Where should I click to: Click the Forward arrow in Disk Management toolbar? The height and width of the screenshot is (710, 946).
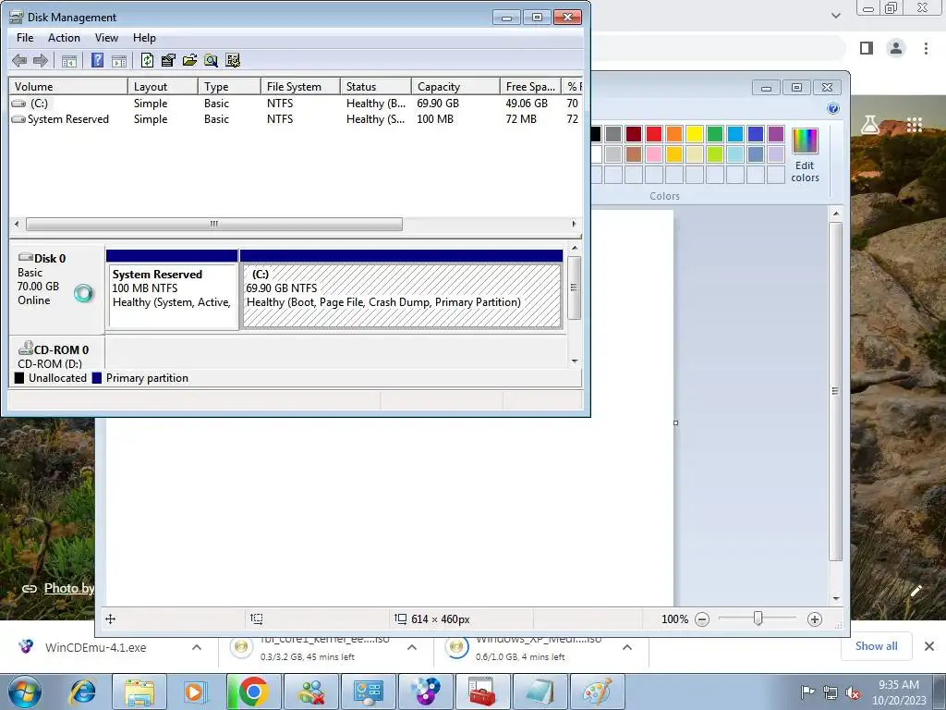[41, 60]
